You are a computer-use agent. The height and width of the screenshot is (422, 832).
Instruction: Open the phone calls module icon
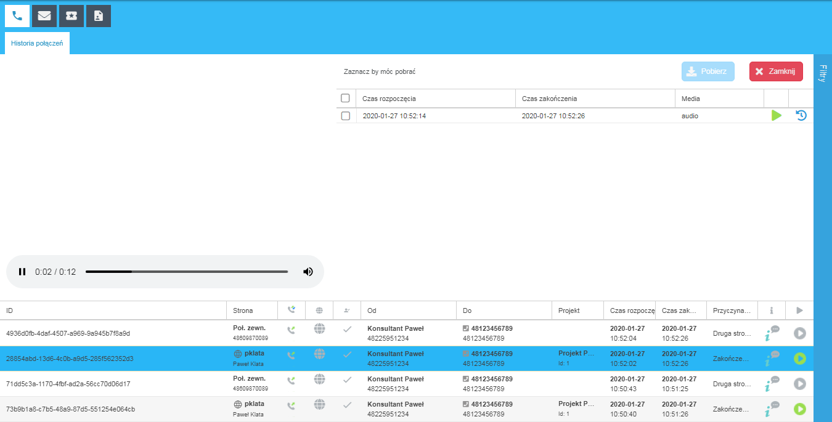[x=17, y=15]
